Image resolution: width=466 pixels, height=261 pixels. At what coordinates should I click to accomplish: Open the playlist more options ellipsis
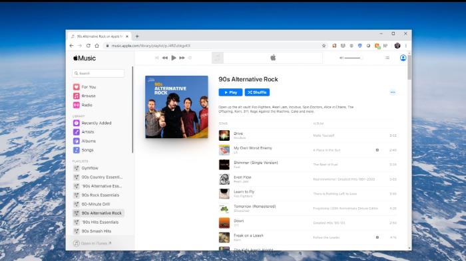[393, 92]
